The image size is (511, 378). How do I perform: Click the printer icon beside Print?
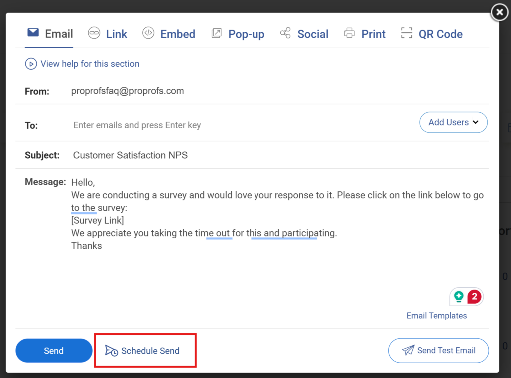pos(349,33)
